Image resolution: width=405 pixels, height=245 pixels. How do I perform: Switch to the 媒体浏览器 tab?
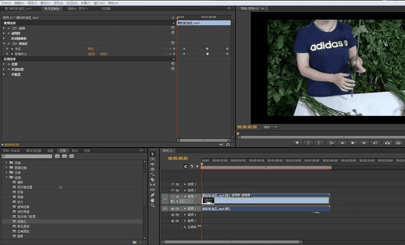coord(33,151)
